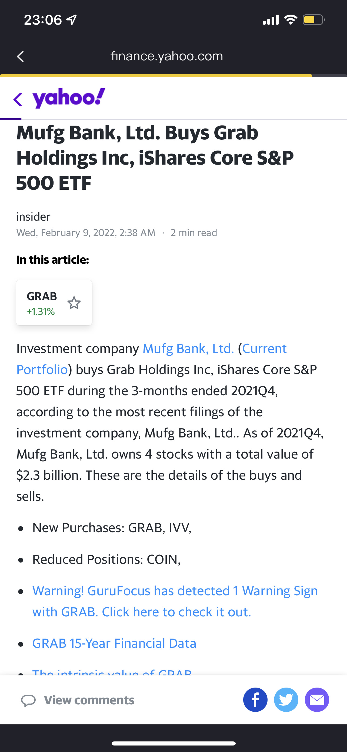Tap the battery indicator in status bar

[x=313, y=20]
